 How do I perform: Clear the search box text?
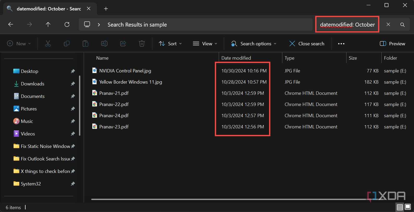388,24
